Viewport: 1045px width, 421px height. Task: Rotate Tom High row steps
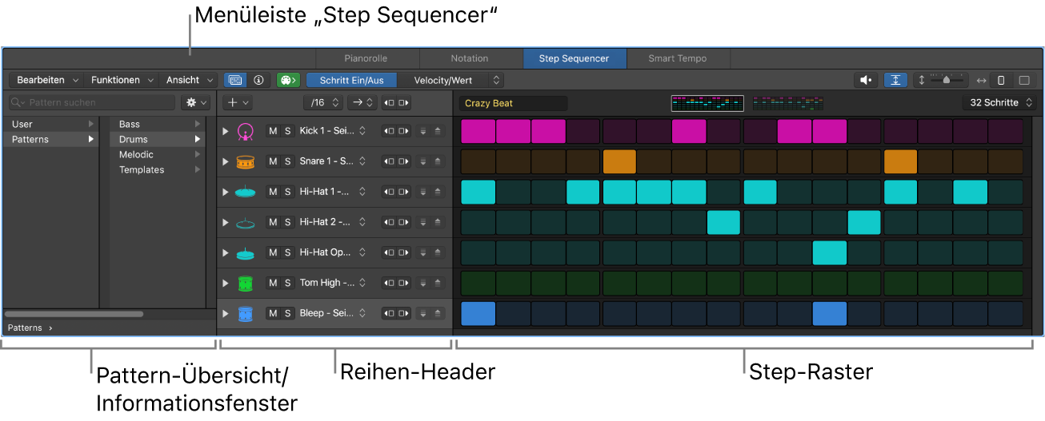point(396,283)
